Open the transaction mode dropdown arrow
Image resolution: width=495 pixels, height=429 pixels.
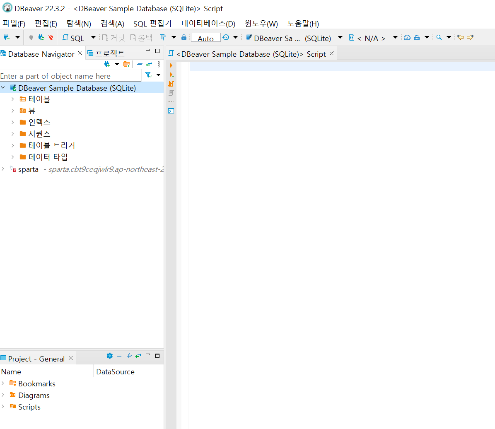coord(174,37)
